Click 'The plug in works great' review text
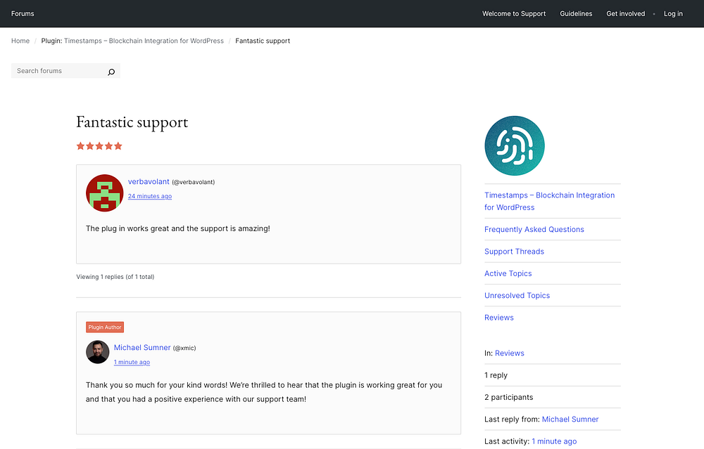Screen dimensions: 704x449 pyautogui.click(x=178, y=228)
